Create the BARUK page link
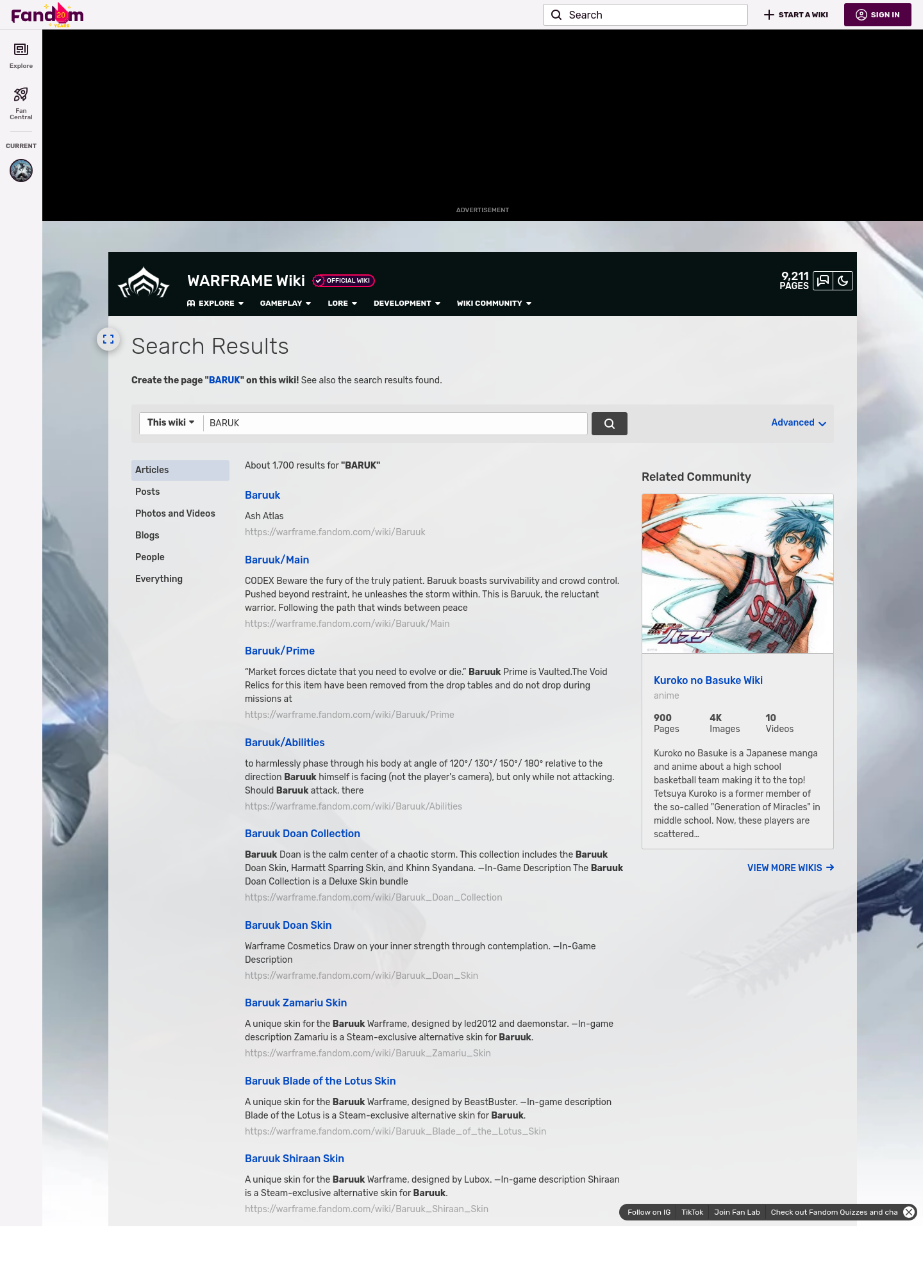Screen dimensions: 923x1282 pos(224,380)
